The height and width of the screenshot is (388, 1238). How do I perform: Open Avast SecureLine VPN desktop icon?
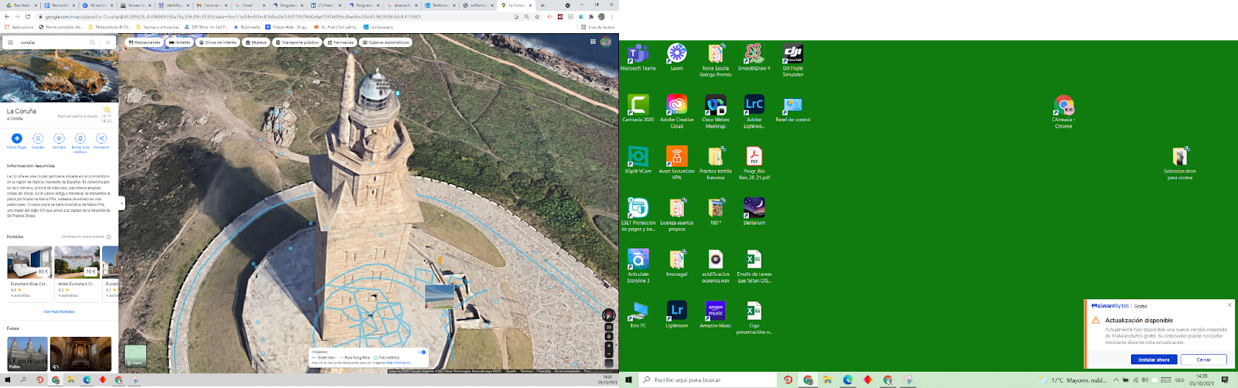pyautogui.click(x=677, y=162)
